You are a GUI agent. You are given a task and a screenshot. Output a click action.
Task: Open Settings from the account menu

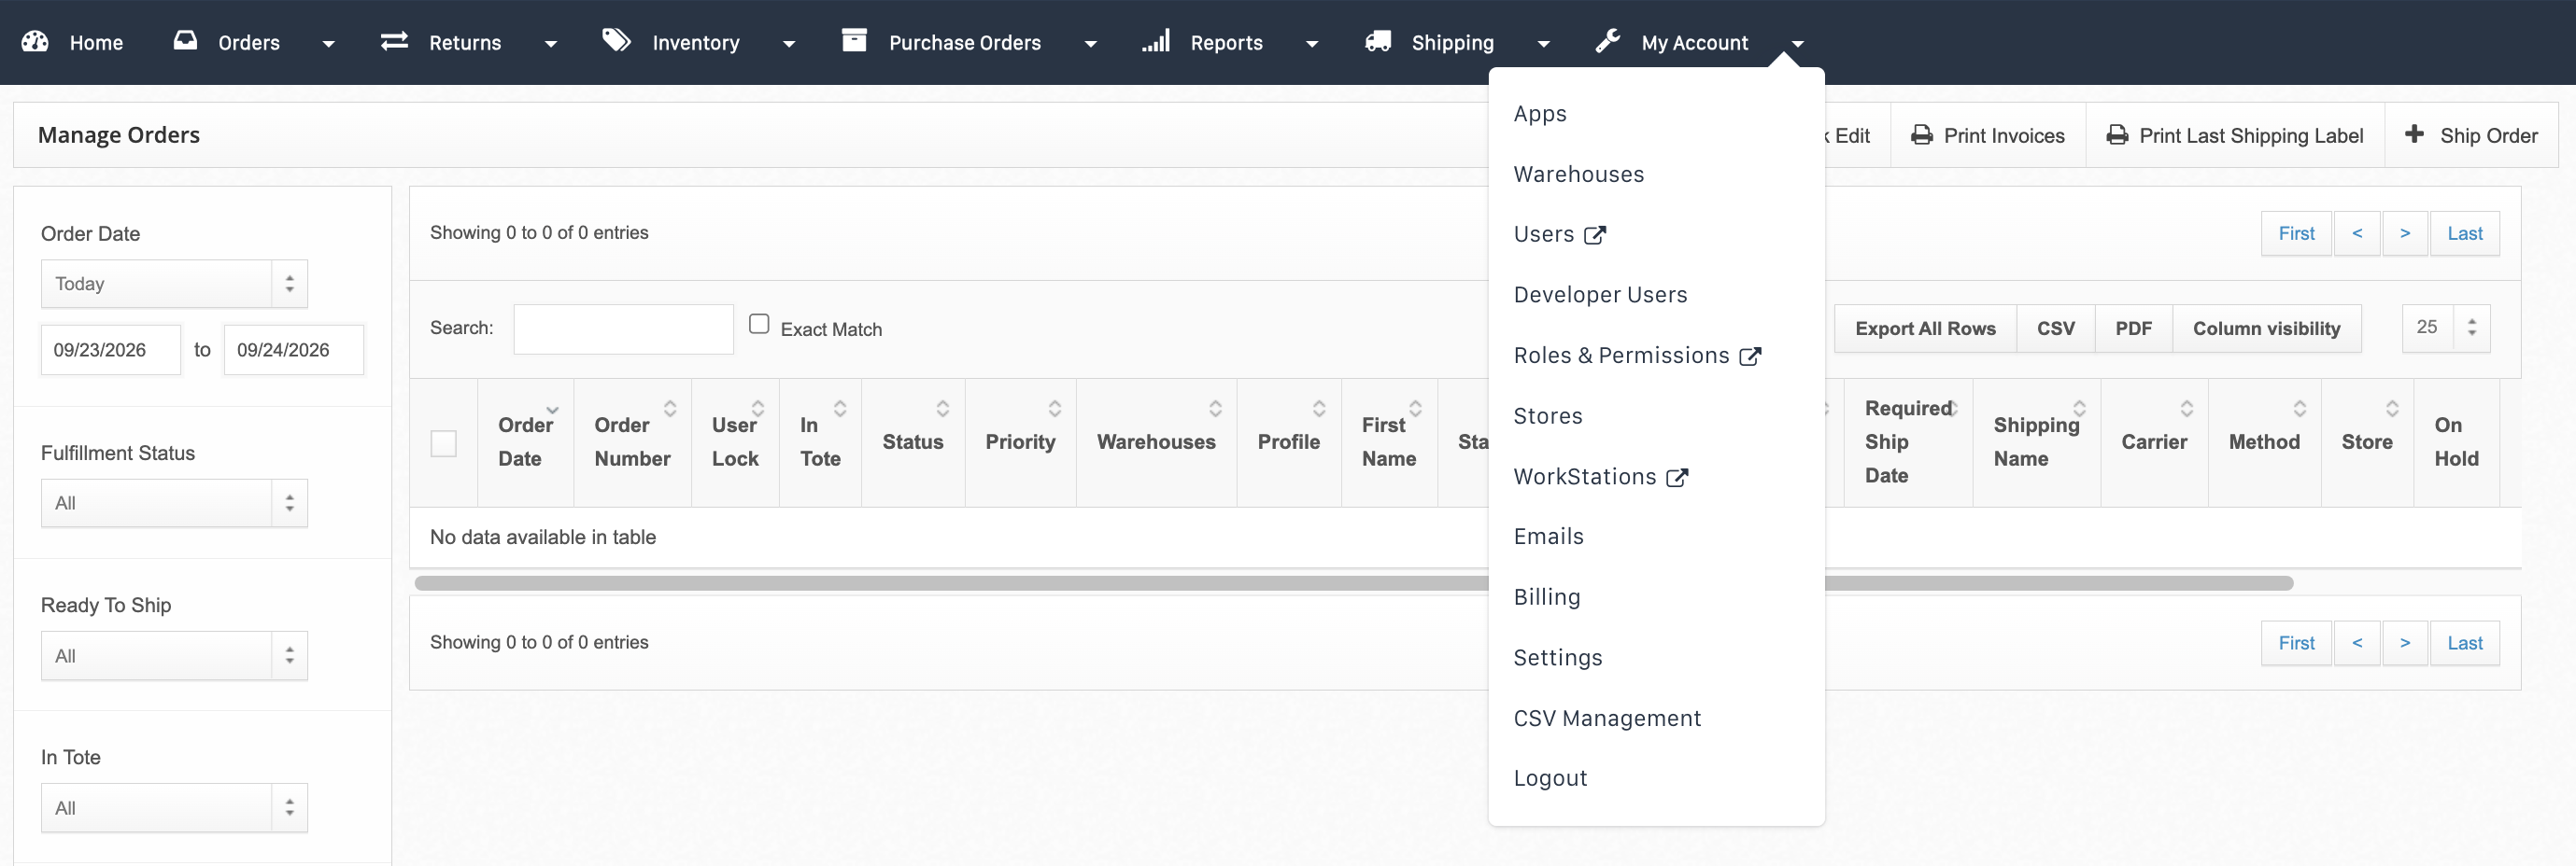click(x=1557, y=658)
